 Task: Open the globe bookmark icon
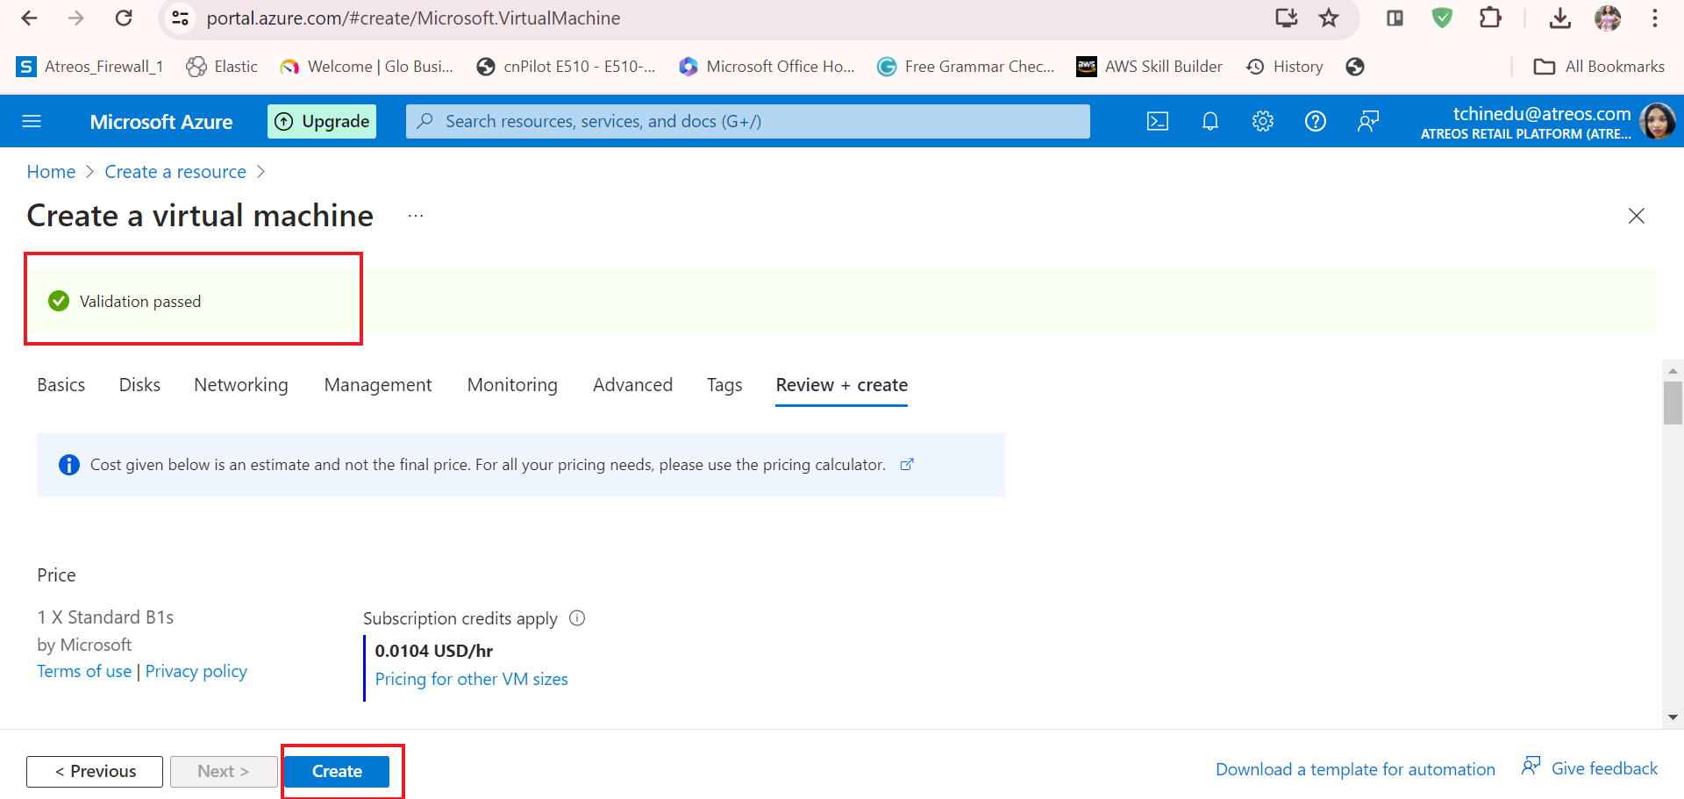1355,67
